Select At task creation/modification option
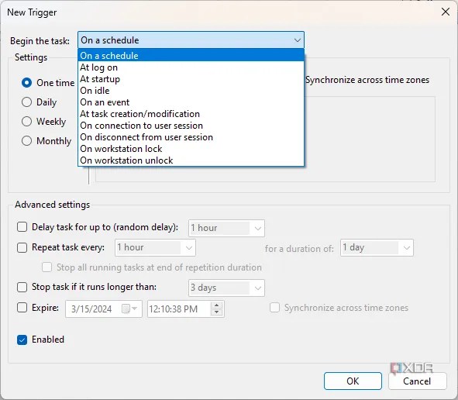458x400 pixels. click(191, 114)
